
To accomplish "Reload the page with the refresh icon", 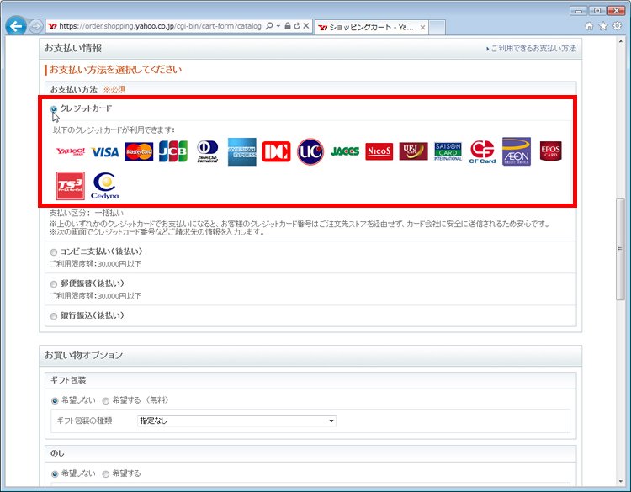I will pos(297,26).
